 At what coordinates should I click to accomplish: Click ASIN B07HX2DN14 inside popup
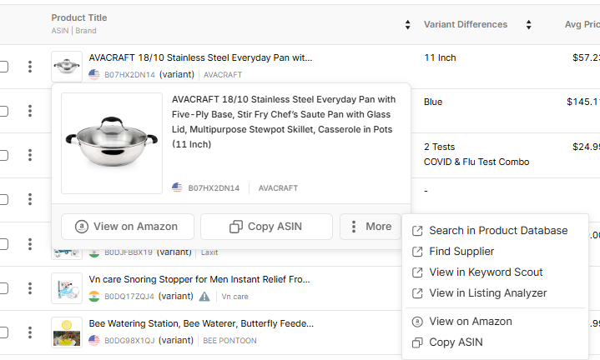214,188
